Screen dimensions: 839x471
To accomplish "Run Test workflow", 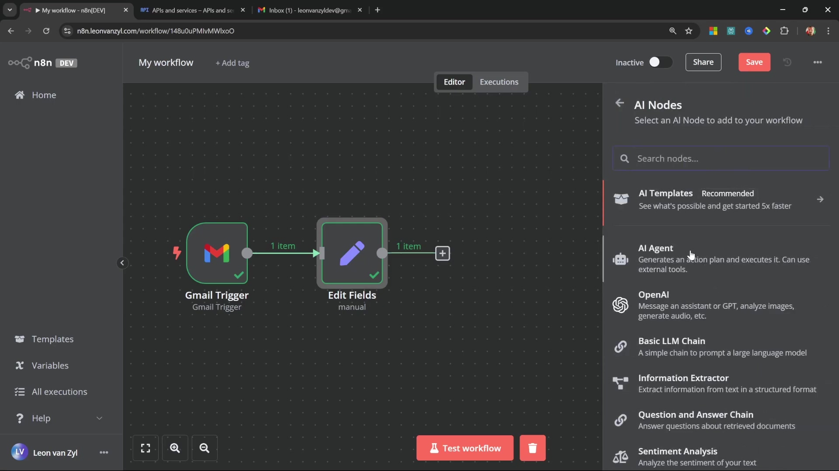I will [x=465, y=448].
